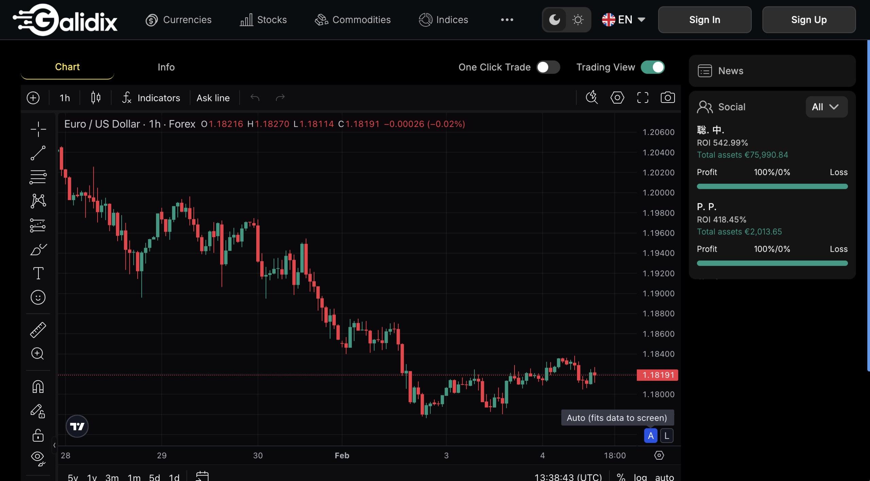Viewport: 870px width, 481px height.
Task: Switch to light theme with the sun icon
Action: (577, 19)
